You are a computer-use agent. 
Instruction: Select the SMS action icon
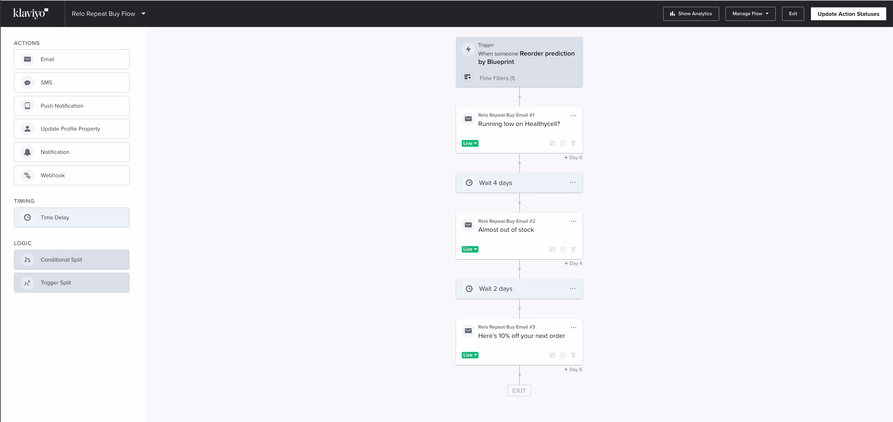[x=27, y=83]
